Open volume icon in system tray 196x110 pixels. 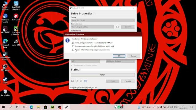[x=172, y=107]
